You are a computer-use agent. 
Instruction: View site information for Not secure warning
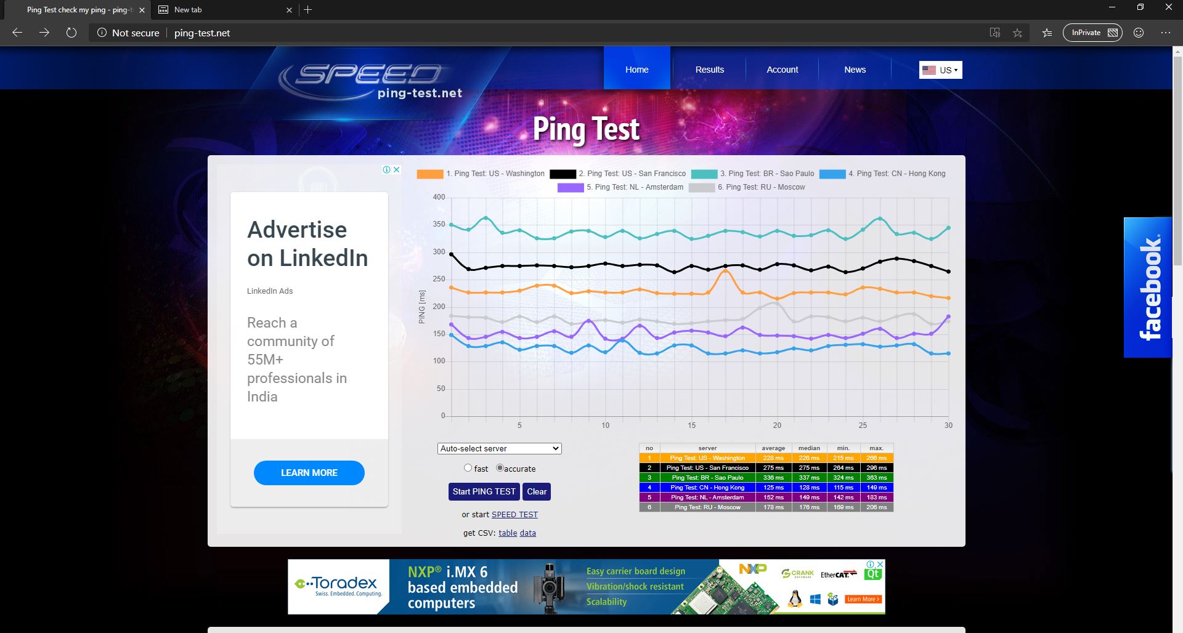[128, 33]
